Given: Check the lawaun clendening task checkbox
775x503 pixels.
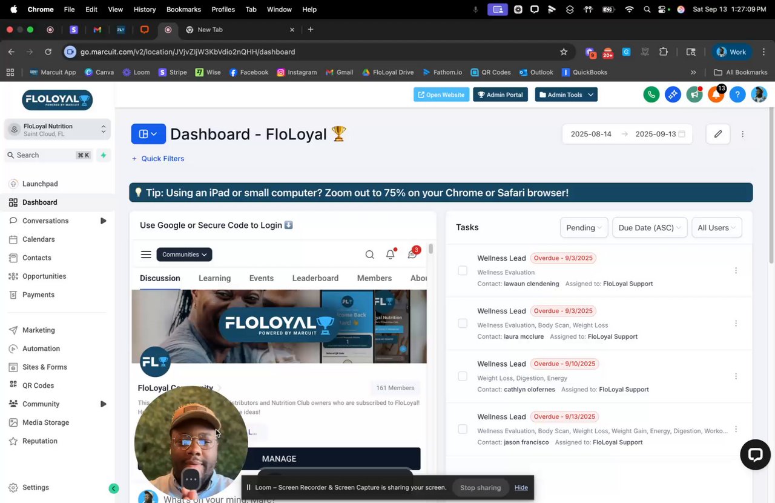Looking at the screenshot, I should (463, 271).
